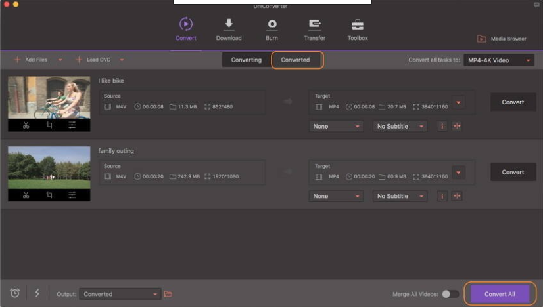Toggle Merge All Videos switch
Image resolution: width=543 pixels, height=307 pixels.
[450, 294]
